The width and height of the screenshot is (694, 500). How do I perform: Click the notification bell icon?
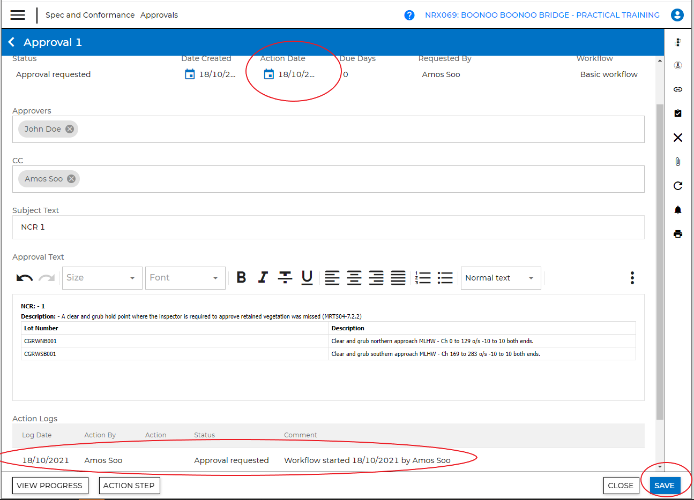point(677,210)
